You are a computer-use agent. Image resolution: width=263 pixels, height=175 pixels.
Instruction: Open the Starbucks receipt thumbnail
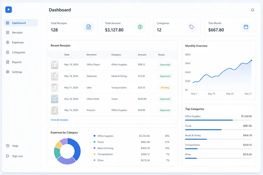[55, 76]
